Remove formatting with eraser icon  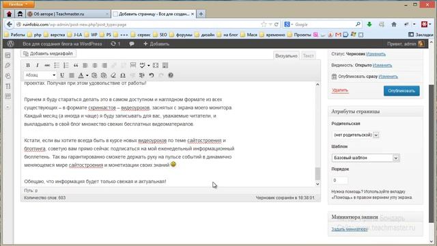[113, 75]
